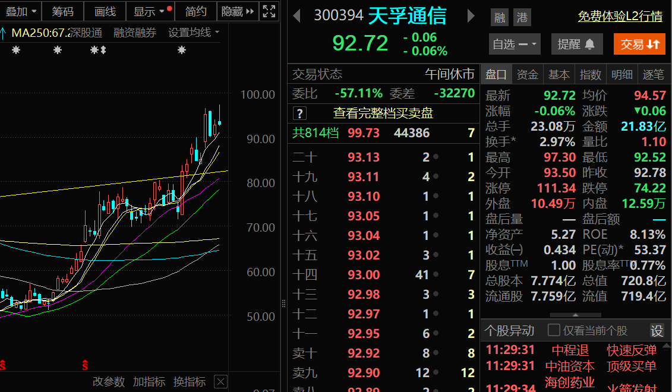This screenshot has width=672, height=392.
Task: Select the 资金 tab
Action: [527, 75]
